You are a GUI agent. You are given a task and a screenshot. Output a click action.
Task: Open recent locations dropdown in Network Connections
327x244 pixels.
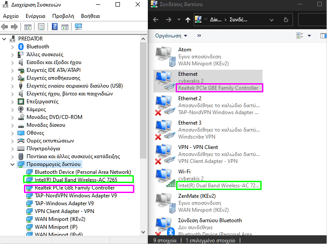pyautogui.click(x=179, y=20)
